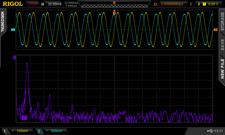Click the red STOP run status indicator
The image size is (225, 135).
point(33,4)
